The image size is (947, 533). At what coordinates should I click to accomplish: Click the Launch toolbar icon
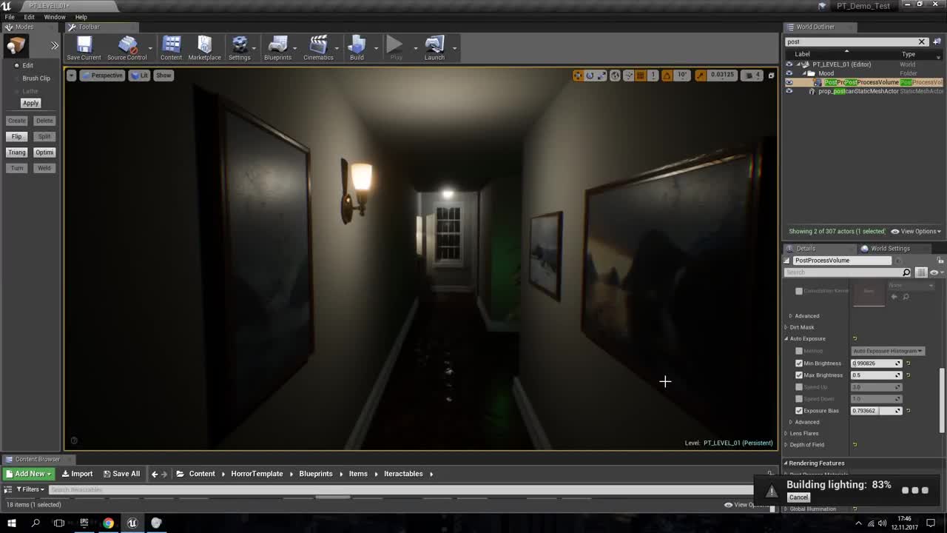[x=434, y=48]
